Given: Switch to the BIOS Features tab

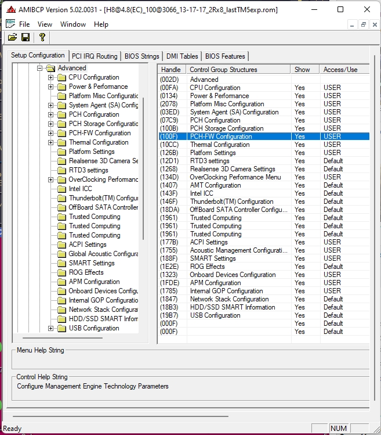Looking at the screenshot, I should point(225,56).
